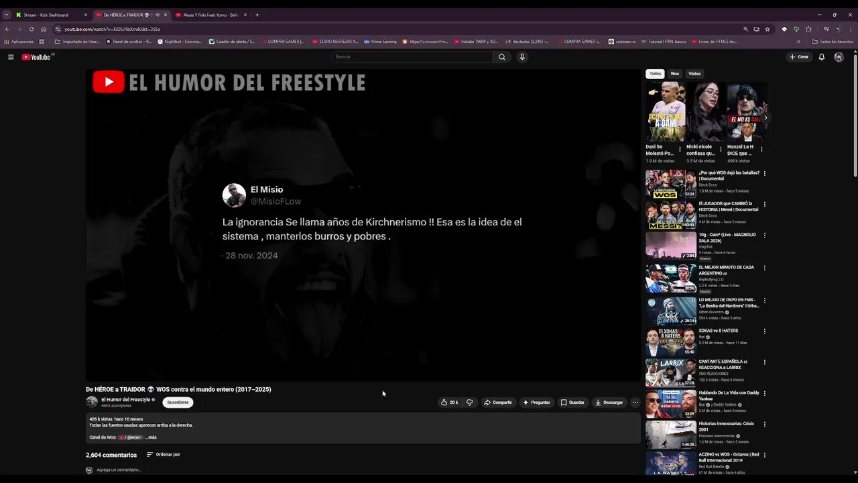Open the Ordenar por sort menu
The image size is (858, 483).
pos(164,455)
